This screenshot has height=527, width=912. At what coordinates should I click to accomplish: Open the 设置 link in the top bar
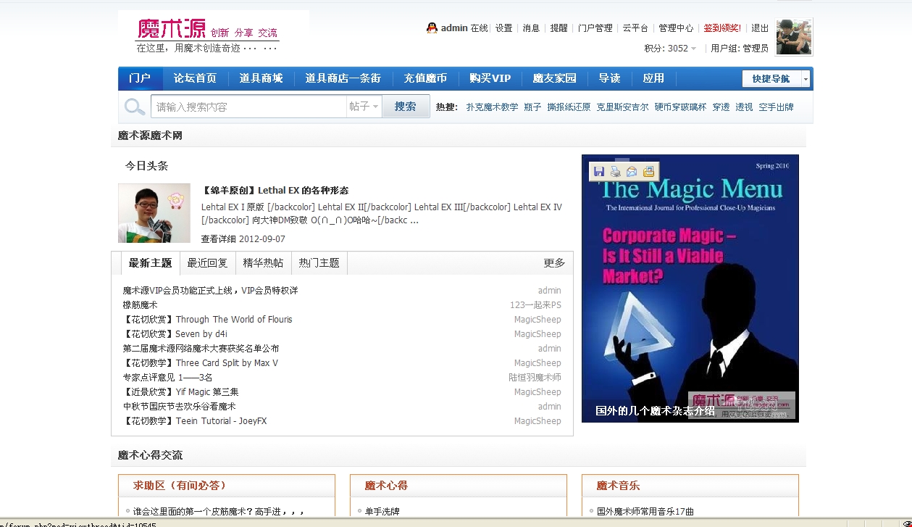tap(503, 28)
